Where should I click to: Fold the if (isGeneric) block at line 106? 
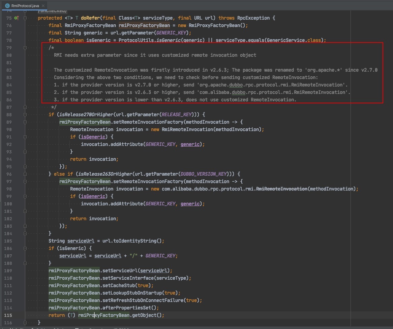click(25, 248)
